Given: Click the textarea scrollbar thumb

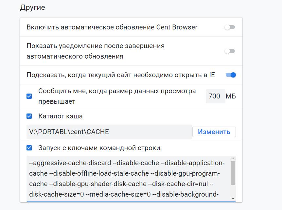Looking at the screenshot, I should click(233, 173).
